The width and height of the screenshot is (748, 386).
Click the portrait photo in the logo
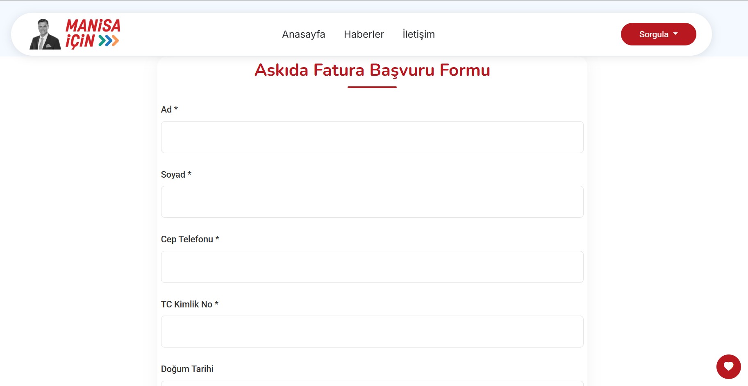(x=45, y=34)
